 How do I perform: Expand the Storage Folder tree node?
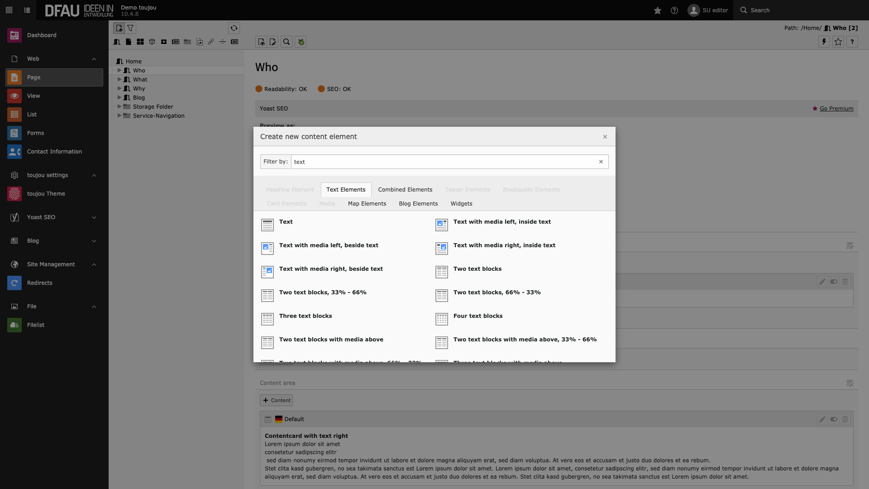(x=119, y=106)
